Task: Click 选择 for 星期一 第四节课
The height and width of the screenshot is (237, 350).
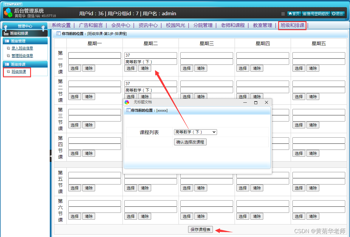Action: [75, 154]
